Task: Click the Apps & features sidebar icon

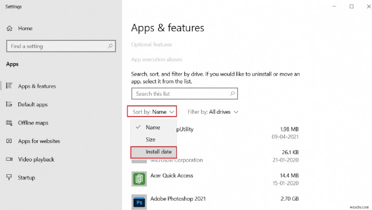Action: pos(9,86)
